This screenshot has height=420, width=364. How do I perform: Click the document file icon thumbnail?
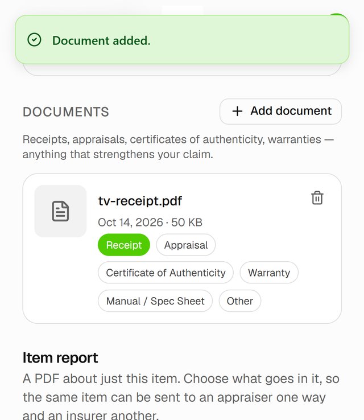point(60,211)
